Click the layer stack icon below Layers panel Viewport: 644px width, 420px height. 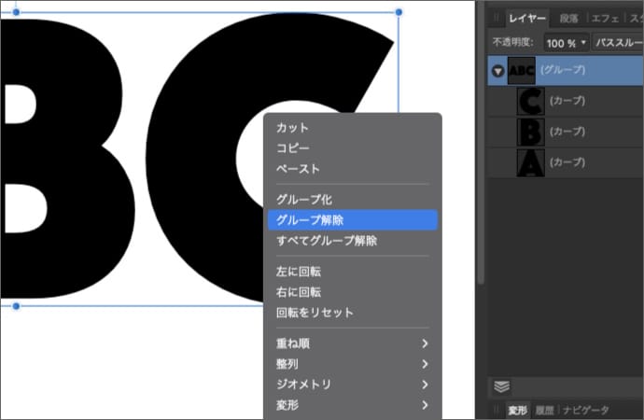(x=501, y=386)
